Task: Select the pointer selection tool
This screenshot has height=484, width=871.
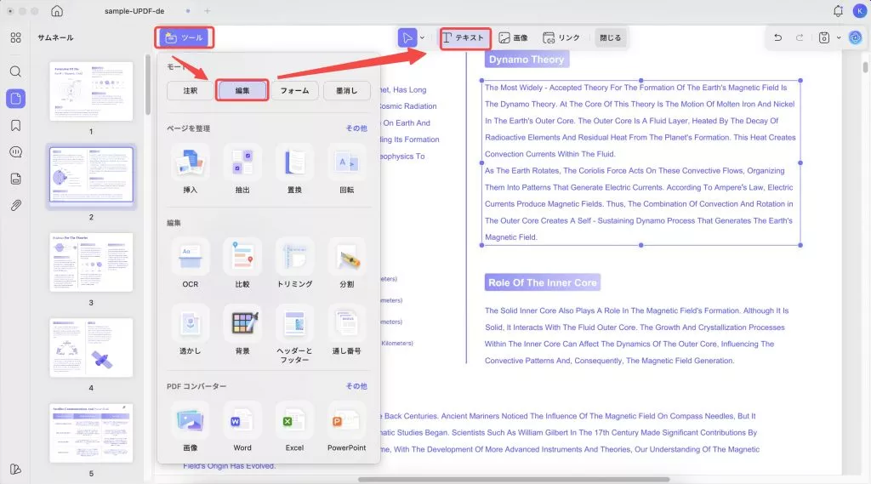Action: [407, 37]
